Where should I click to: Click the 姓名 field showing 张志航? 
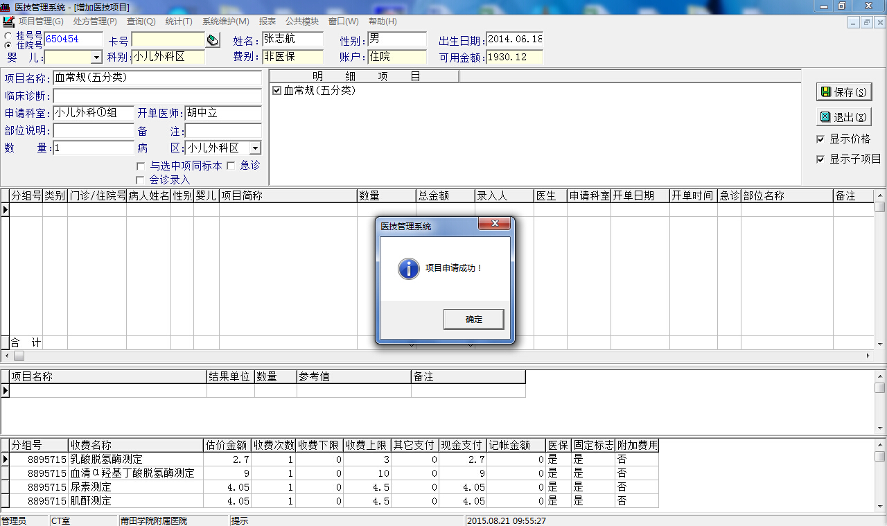292,40
